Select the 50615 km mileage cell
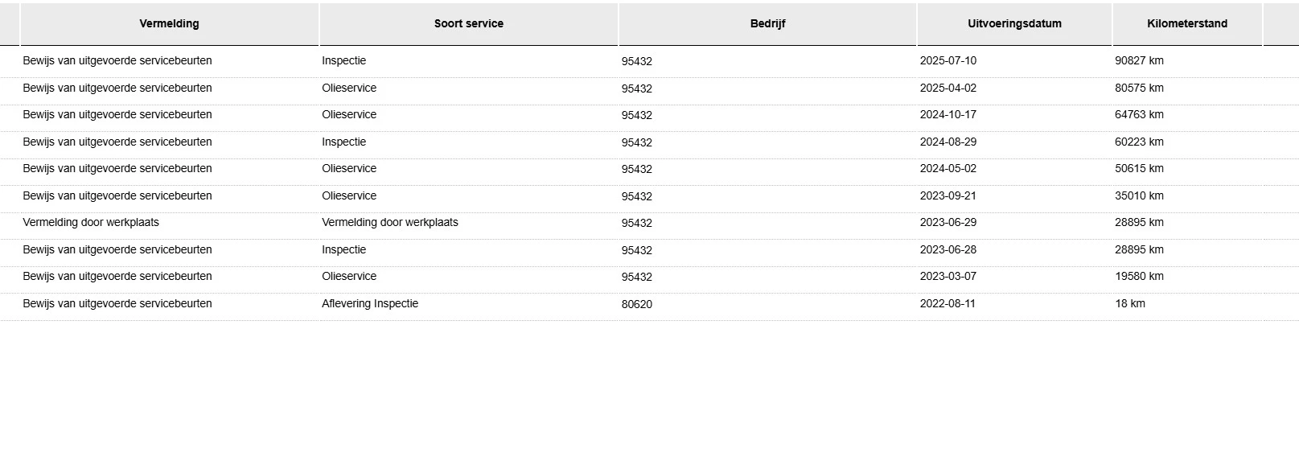 click(x=1139, y=169)
